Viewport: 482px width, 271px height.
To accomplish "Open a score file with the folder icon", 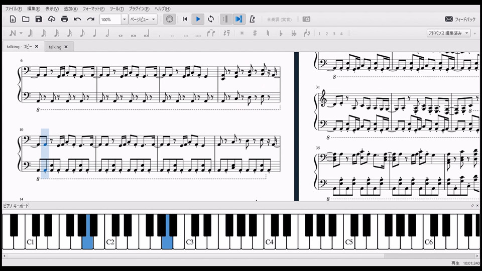I will (26, 19).
